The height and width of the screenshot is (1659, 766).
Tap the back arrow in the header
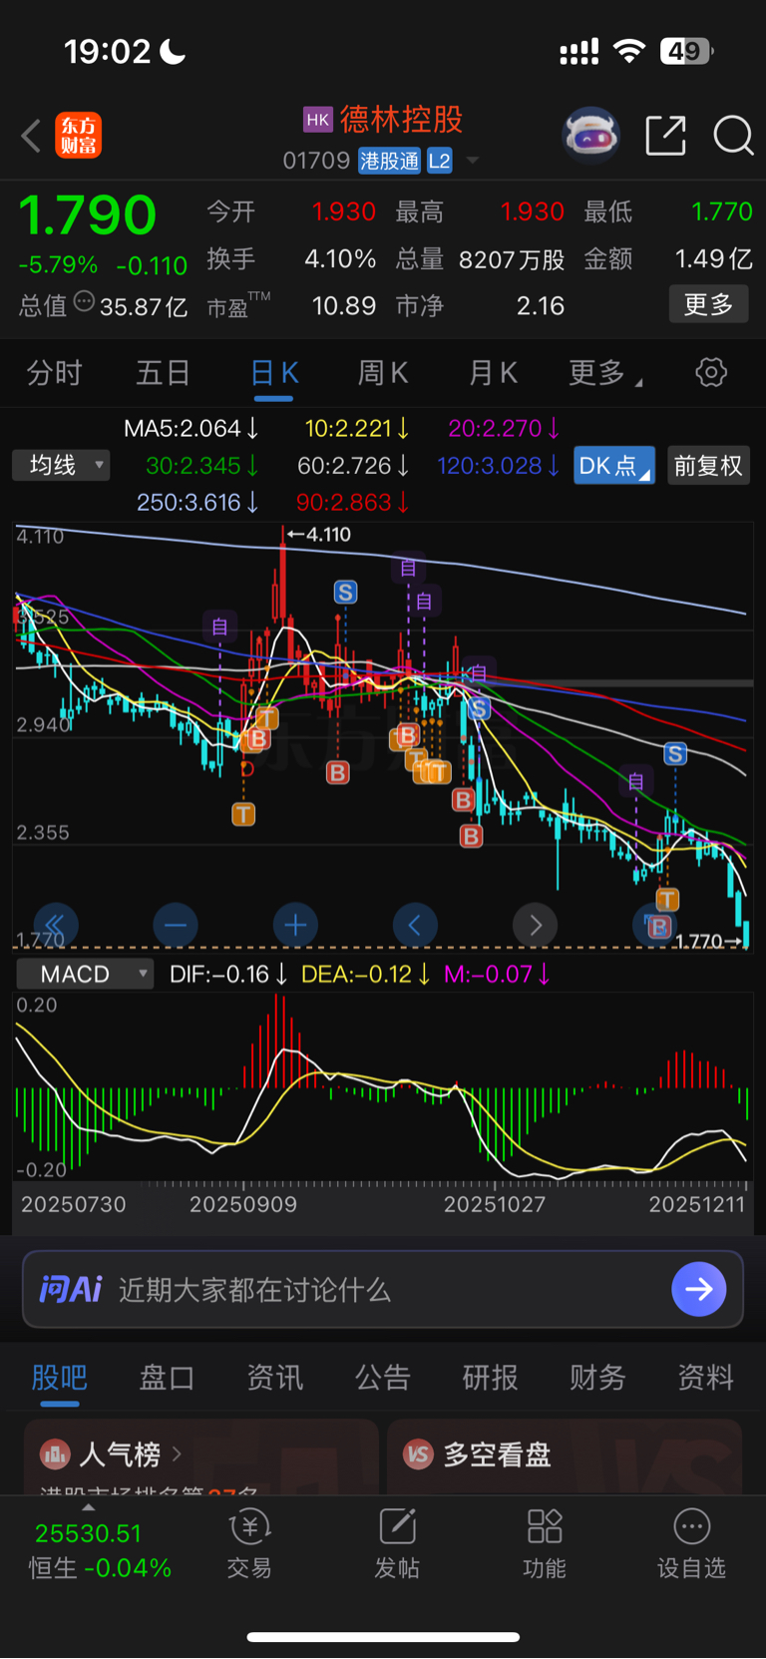pyautogui.click(x=31, y=136)
